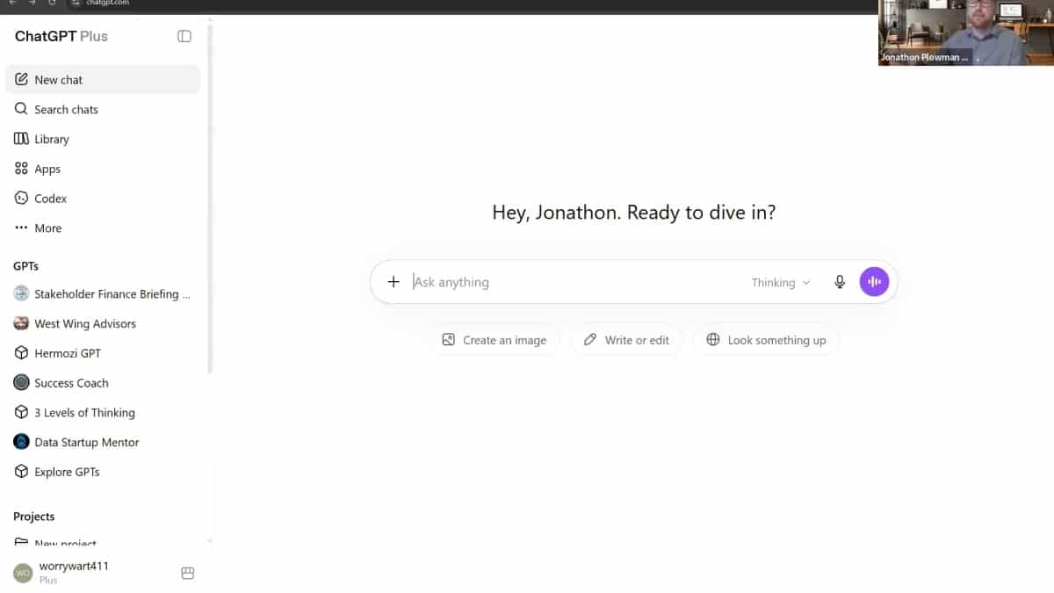1054x593 pixels.
Task: Click the 3 Levels of Thinking cube icon
Action: tap(21, 412)
